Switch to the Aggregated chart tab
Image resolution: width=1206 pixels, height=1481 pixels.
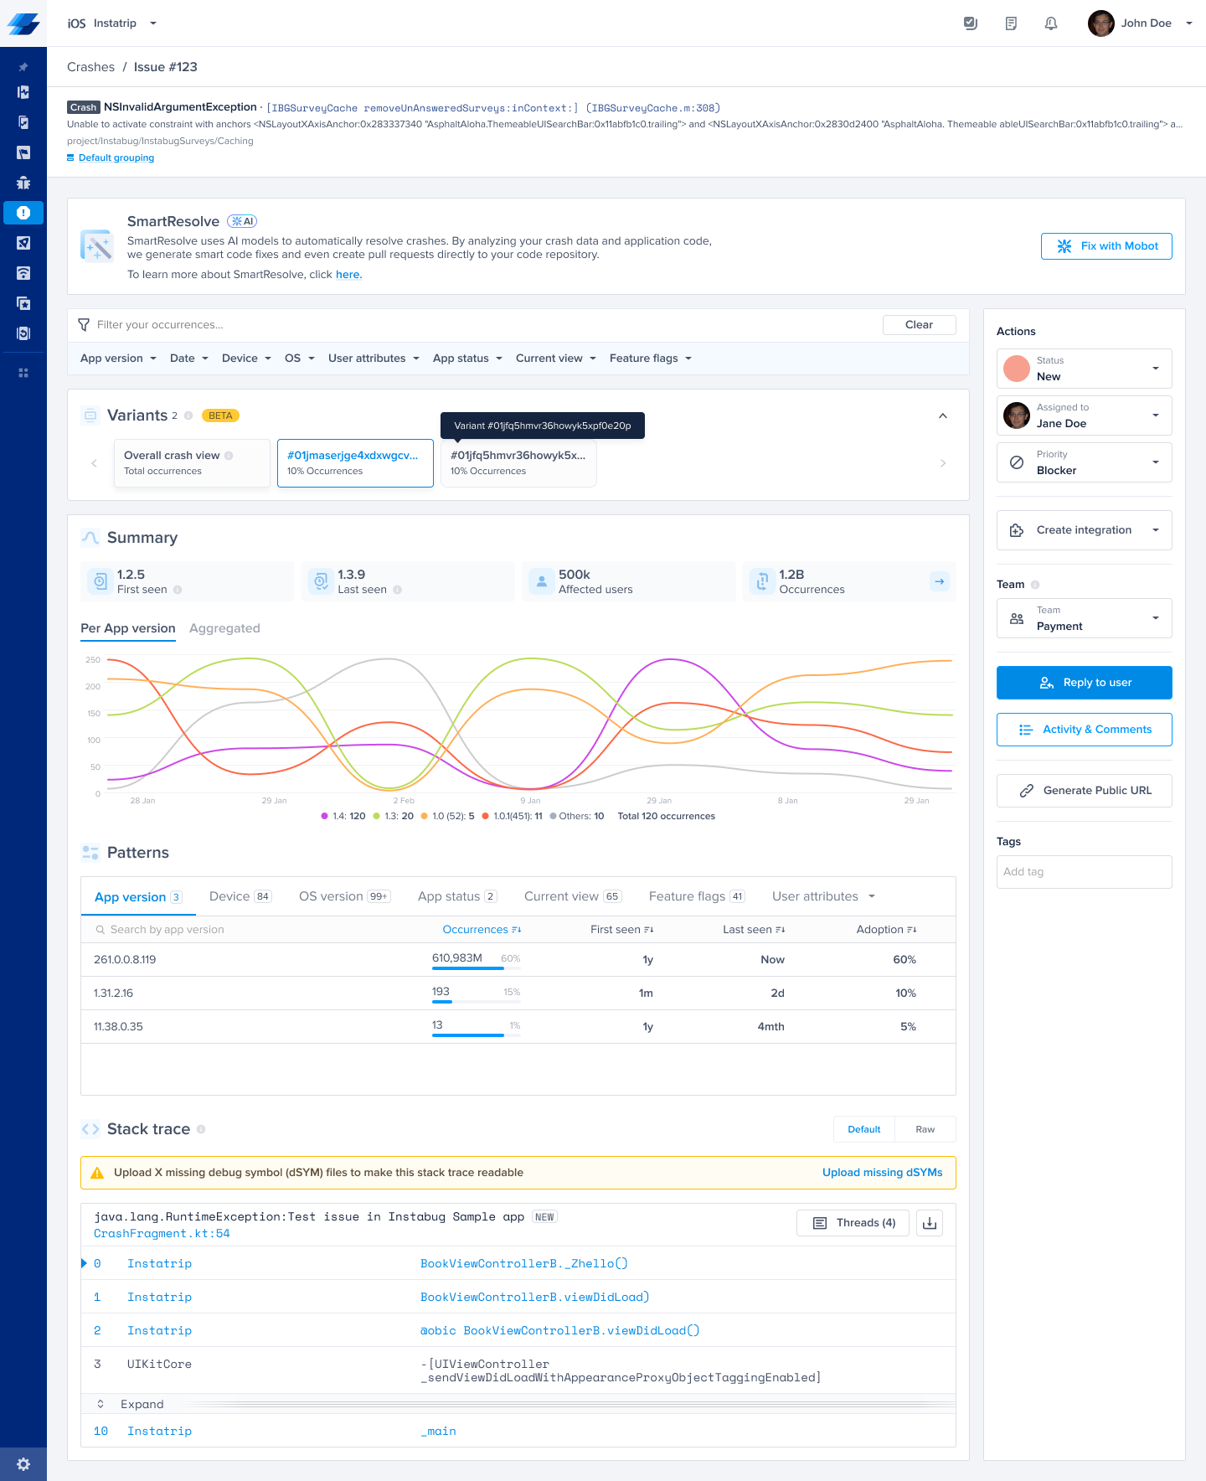(224, 628)
